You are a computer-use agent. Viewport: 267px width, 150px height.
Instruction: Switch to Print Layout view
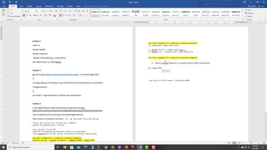(234, 143)
